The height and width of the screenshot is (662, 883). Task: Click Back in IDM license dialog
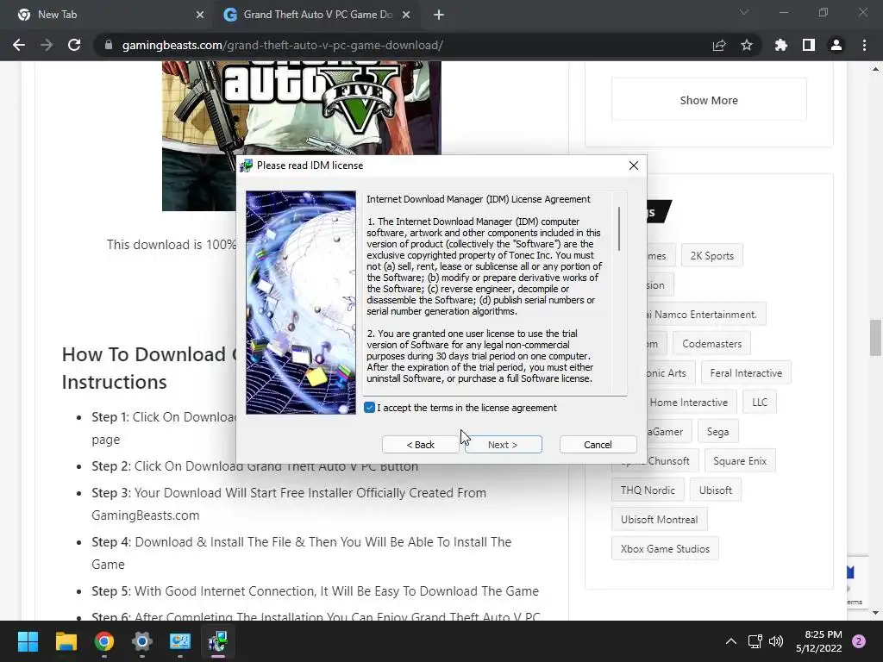[420, 445]
